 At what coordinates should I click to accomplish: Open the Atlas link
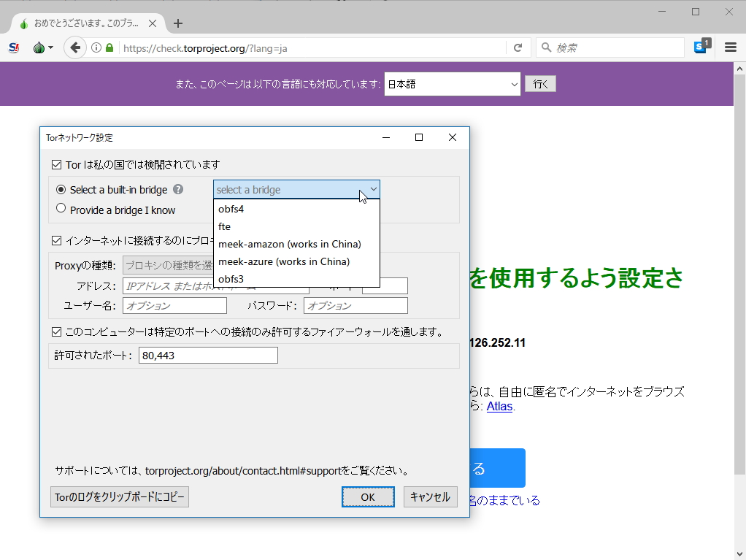click(499, 407)
